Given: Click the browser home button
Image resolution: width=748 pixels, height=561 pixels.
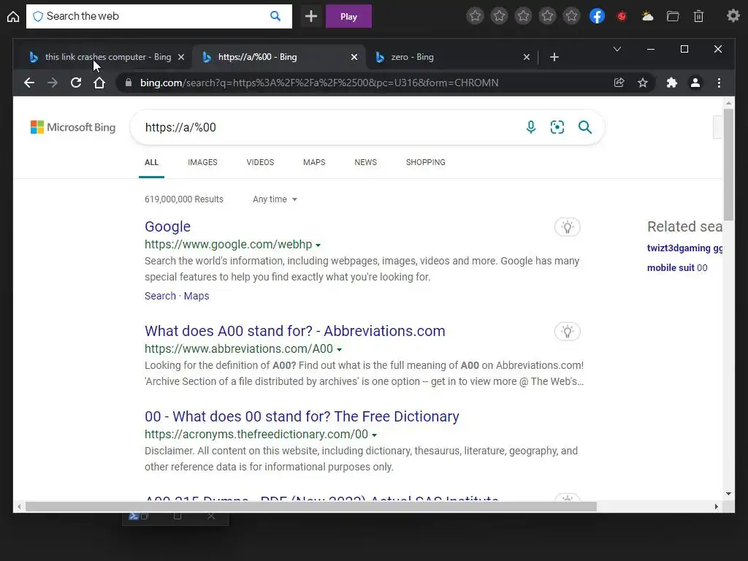Looking at the screenshot, I should coord(99,83).
